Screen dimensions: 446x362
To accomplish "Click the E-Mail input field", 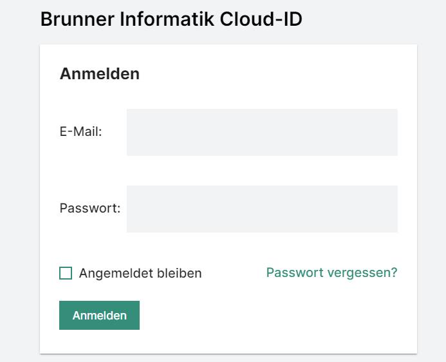I will (262, 132).
